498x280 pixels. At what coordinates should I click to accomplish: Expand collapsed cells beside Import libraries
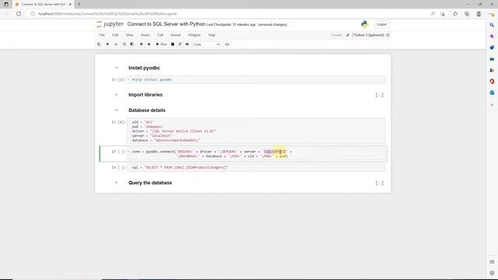tap(380, 95)
